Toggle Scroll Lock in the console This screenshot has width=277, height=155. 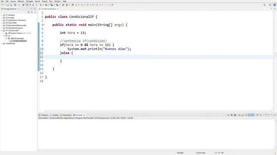243,115
